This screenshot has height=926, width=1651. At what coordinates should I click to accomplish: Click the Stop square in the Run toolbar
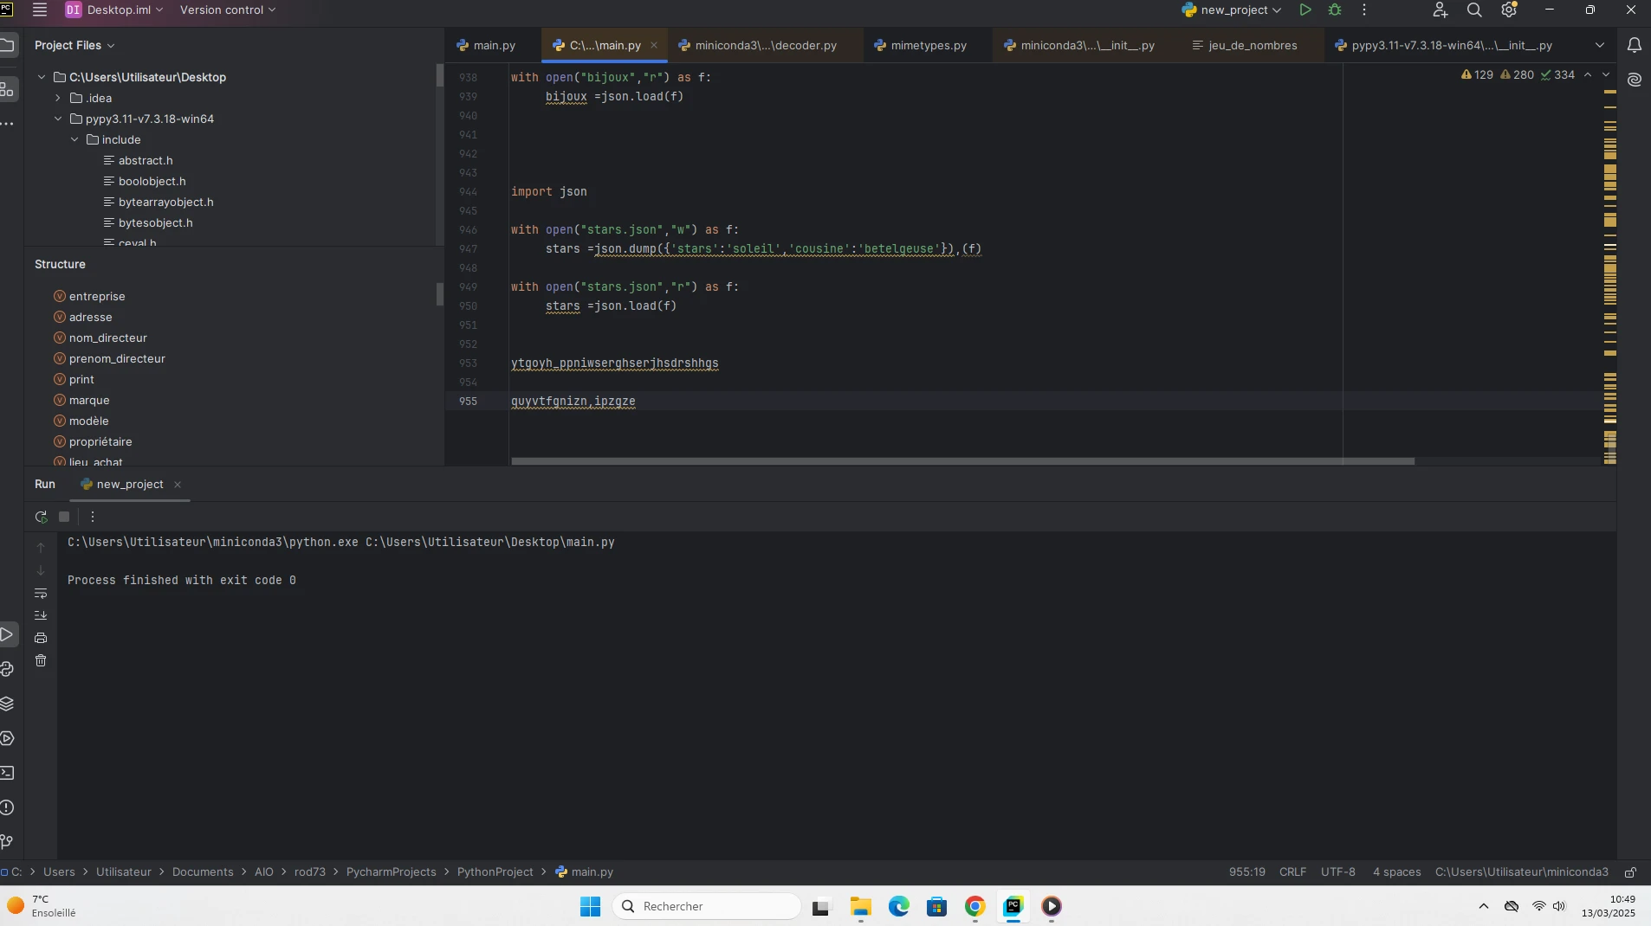[64, 517]
